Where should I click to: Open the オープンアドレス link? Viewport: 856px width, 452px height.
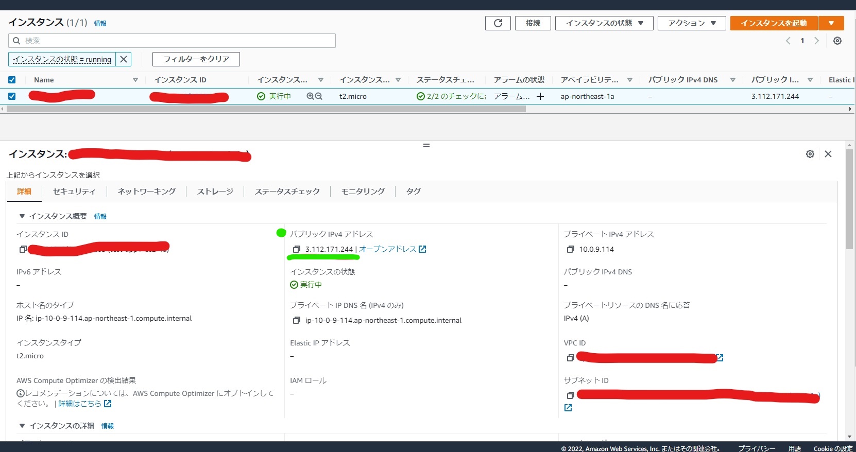(392, 249)
